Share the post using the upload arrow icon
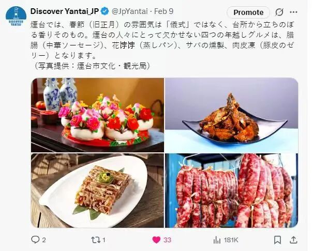Screen dimensions: 312x251 [x=293, y=240]
